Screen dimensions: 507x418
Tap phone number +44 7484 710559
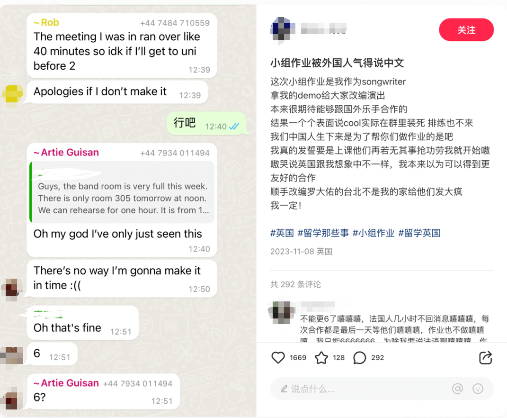[175, 23]
